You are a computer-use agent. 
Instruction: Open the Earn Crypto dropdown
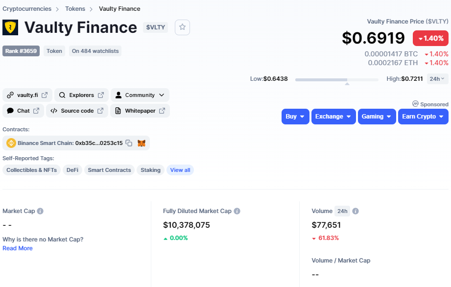(x=423, y=117)
